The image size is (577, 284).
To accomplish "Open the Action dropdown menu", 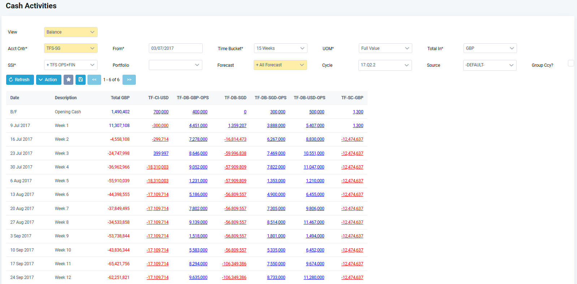I will [x=48, y=80].
